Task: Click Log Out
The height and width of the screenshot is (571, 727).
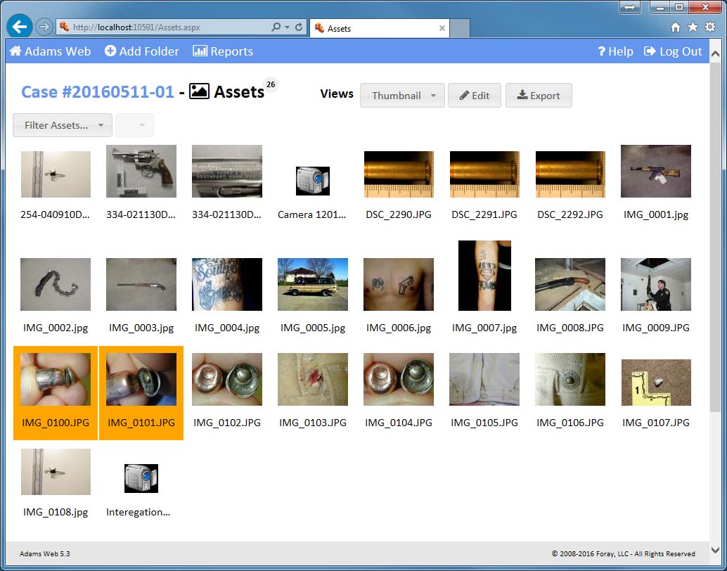Action: (673, 51)
